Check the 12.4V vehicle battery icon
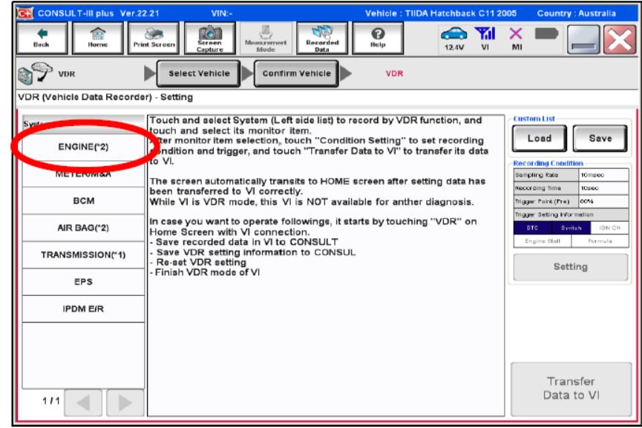642x428 pixels. click(x=454, y=39)
